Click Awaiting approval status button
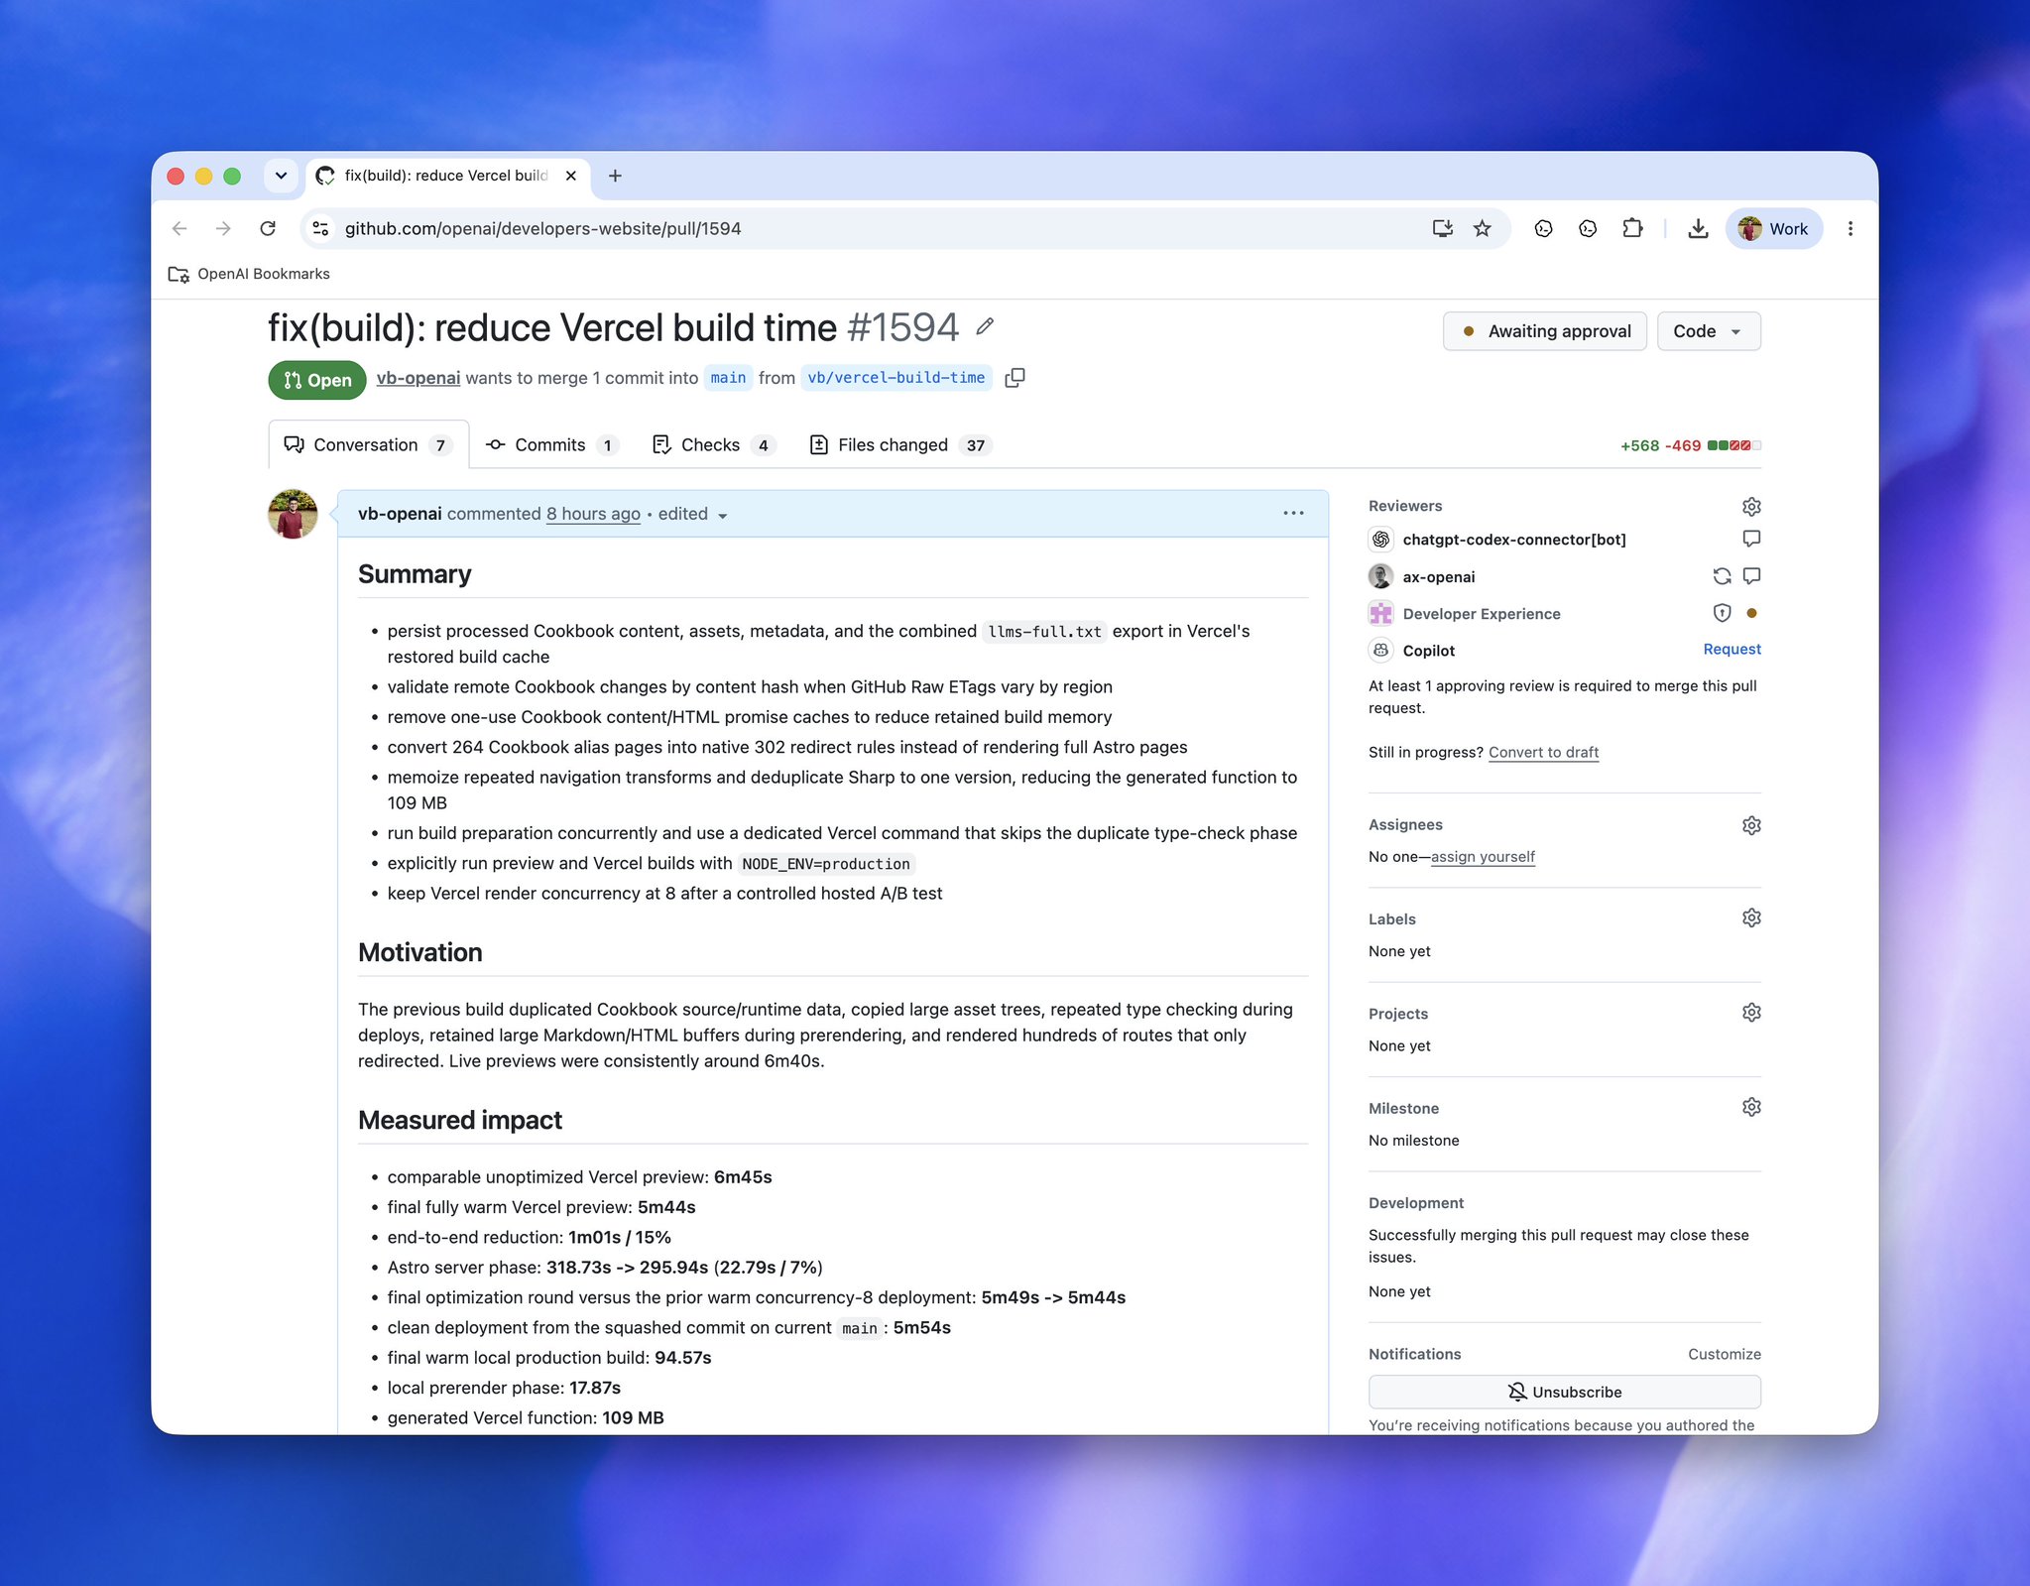This screenshot has width=2030, height=1586. [x=1544, y=331]
